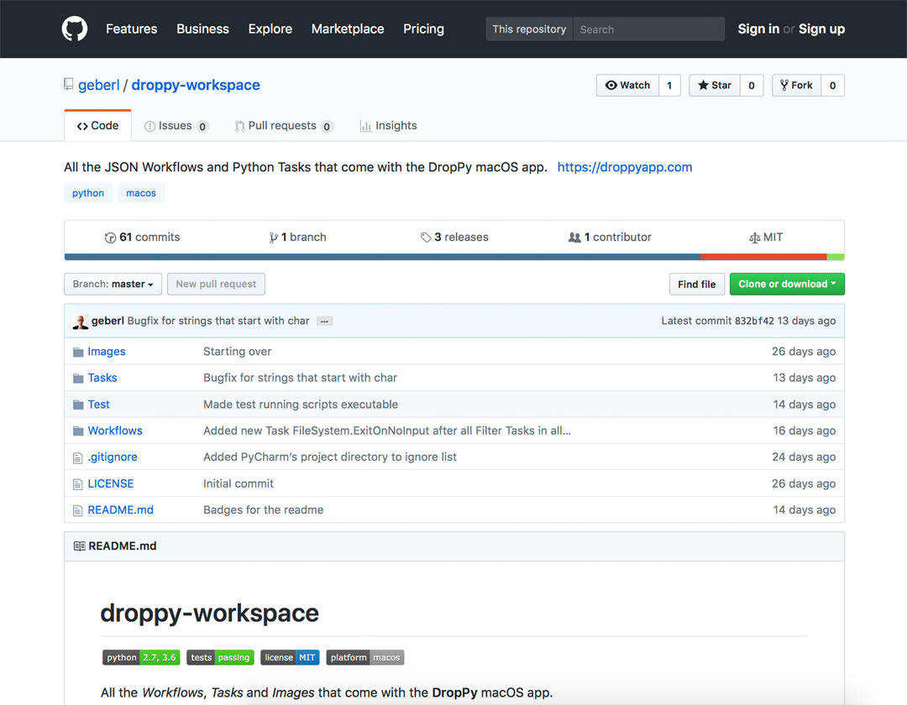The height and width of the screenshot is (705, 907).
Task: Switch to the Code tab
Action: 97,125
